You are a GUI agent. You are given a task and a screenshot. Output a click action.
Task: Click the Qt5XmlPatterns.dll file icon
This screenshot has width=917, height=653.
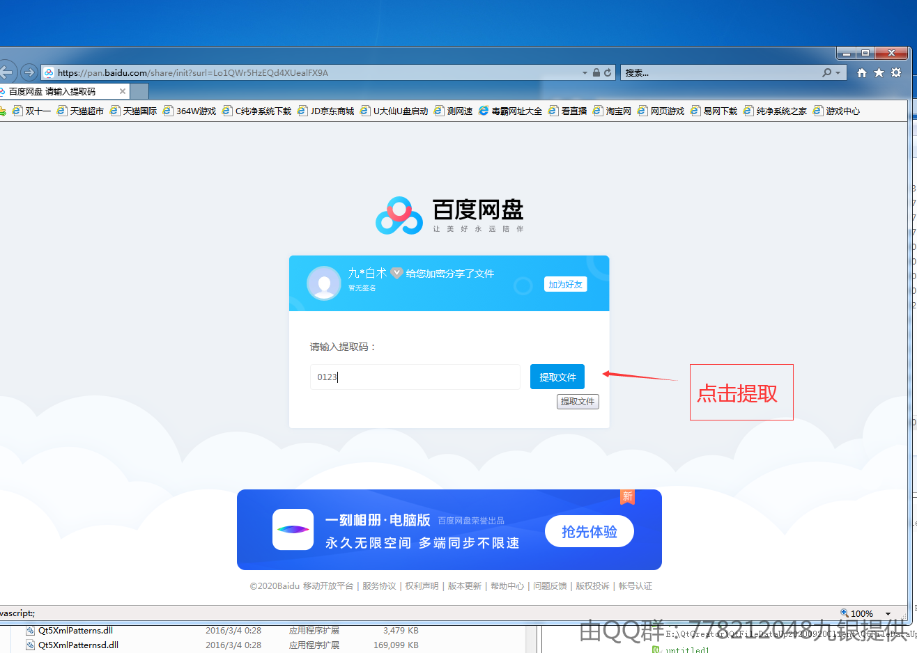click(x=30, y=630)
